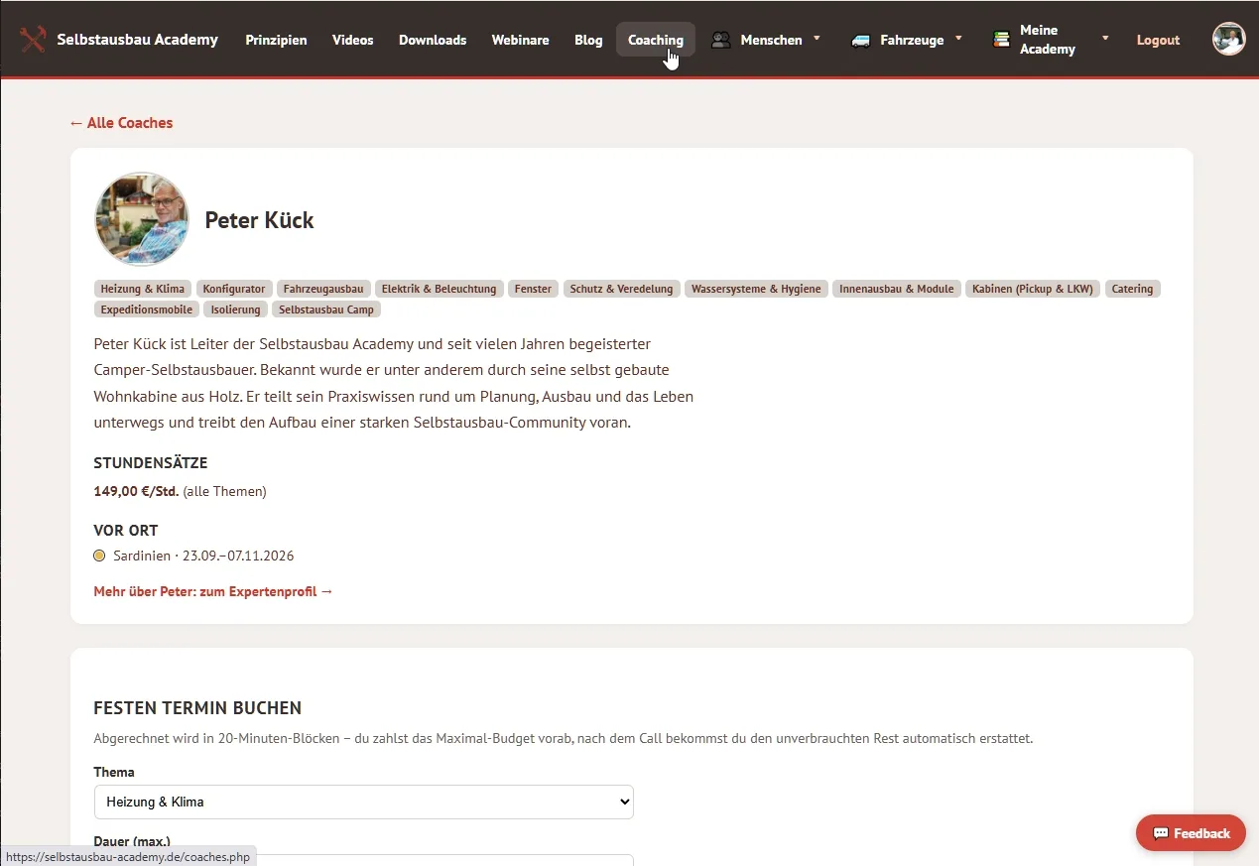Click the speech bubble icon in the Feedback button
This screenshot has width=1259, height=866.
click(x=1161, y=833)
